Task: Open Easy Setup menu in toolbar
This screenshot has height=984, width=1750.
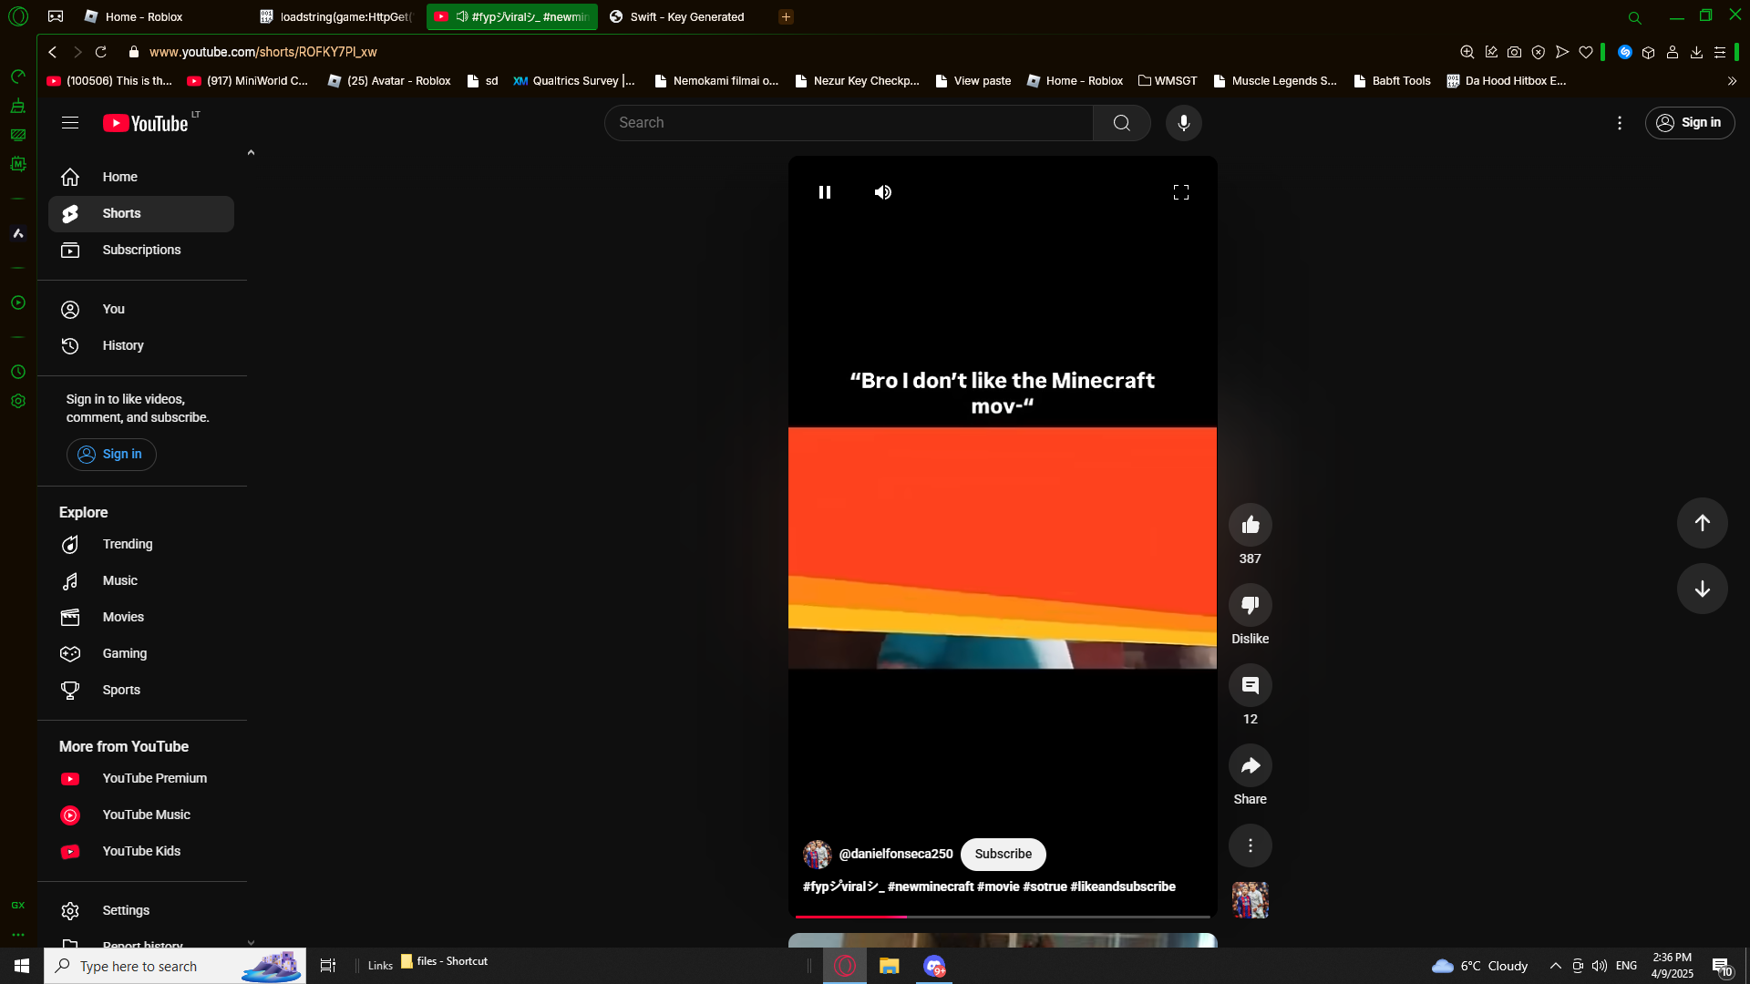Action: (1720, 52)
